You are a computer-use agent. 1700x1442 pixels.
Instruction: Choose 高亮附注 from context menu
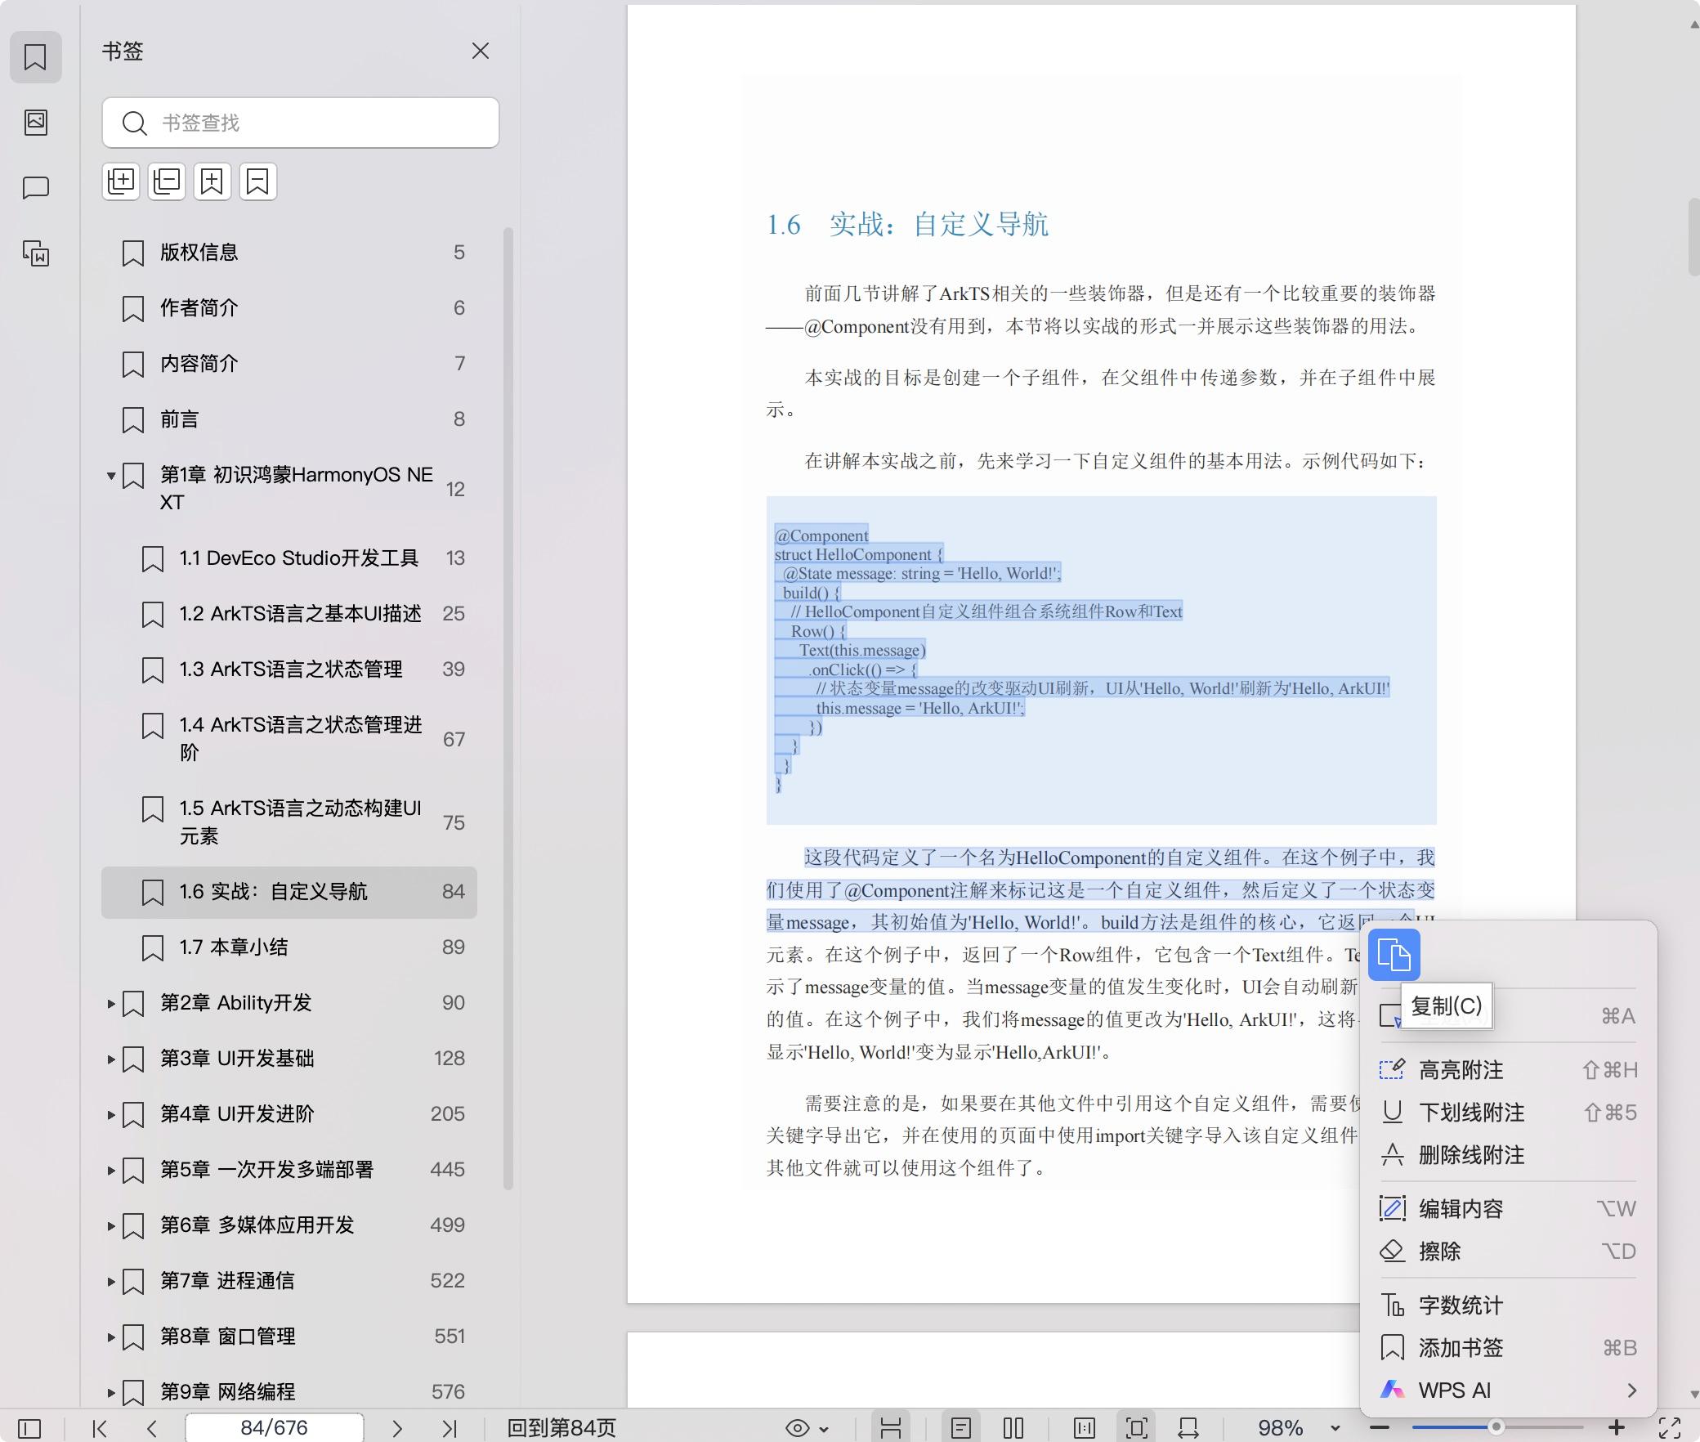pyautogui.click(x=1461, y=1070)
